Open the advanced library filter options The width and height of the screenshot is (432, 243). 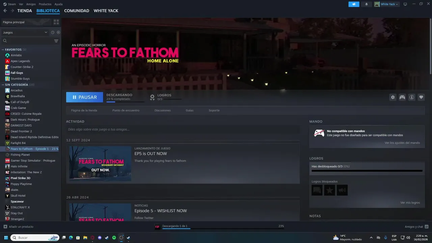(56, 41)
